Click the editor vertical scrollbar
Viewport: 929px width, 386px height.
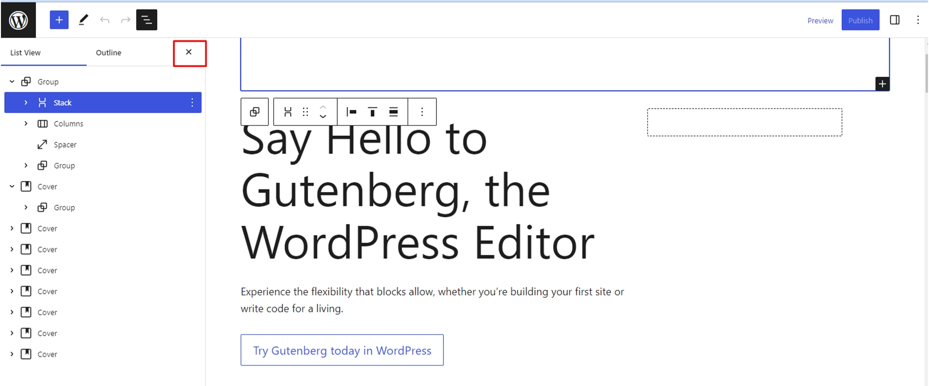(926, 73)
